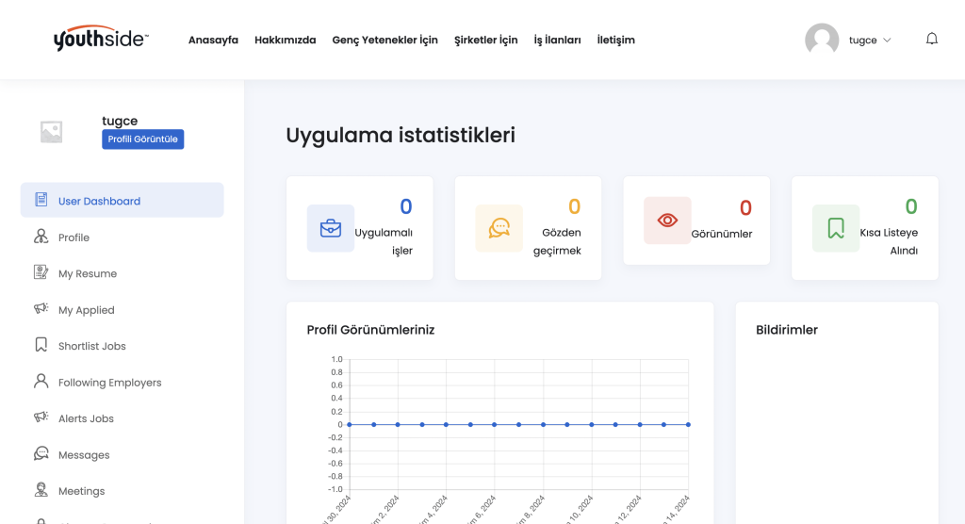Click the orange chat icon for Gözden geçirmek
965x524 pixels.
pos(499,228)
